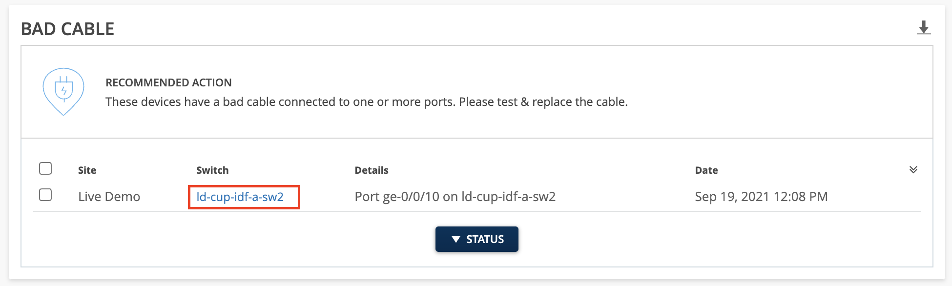Viewport: 952px width, 286px height.
Task: Click the test & replace cable description
Action: pyautogui.click(x=366, y=102)
